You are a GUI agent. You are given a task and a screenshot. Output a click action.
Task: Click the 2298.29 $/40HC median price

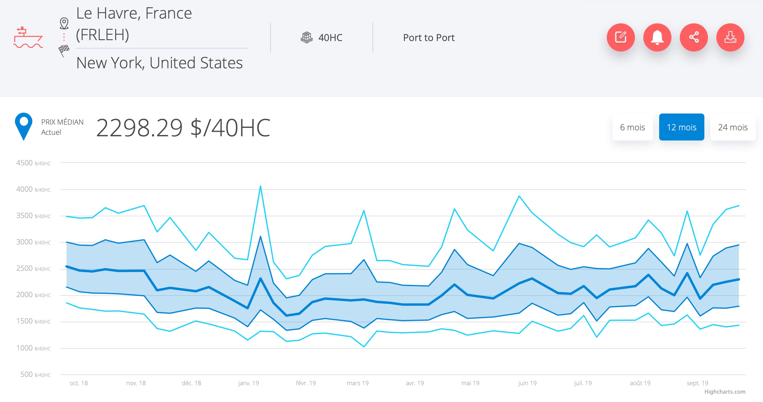point(183,128)
